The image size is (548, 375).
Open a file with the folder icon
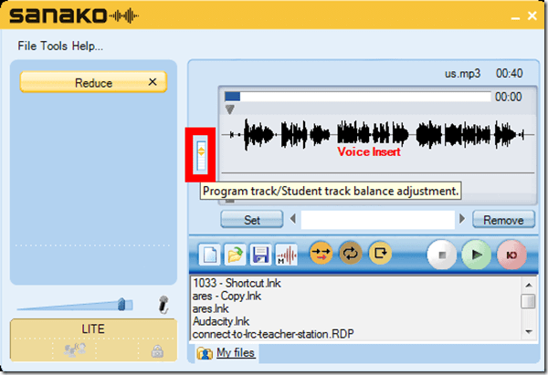click(235, 255)
